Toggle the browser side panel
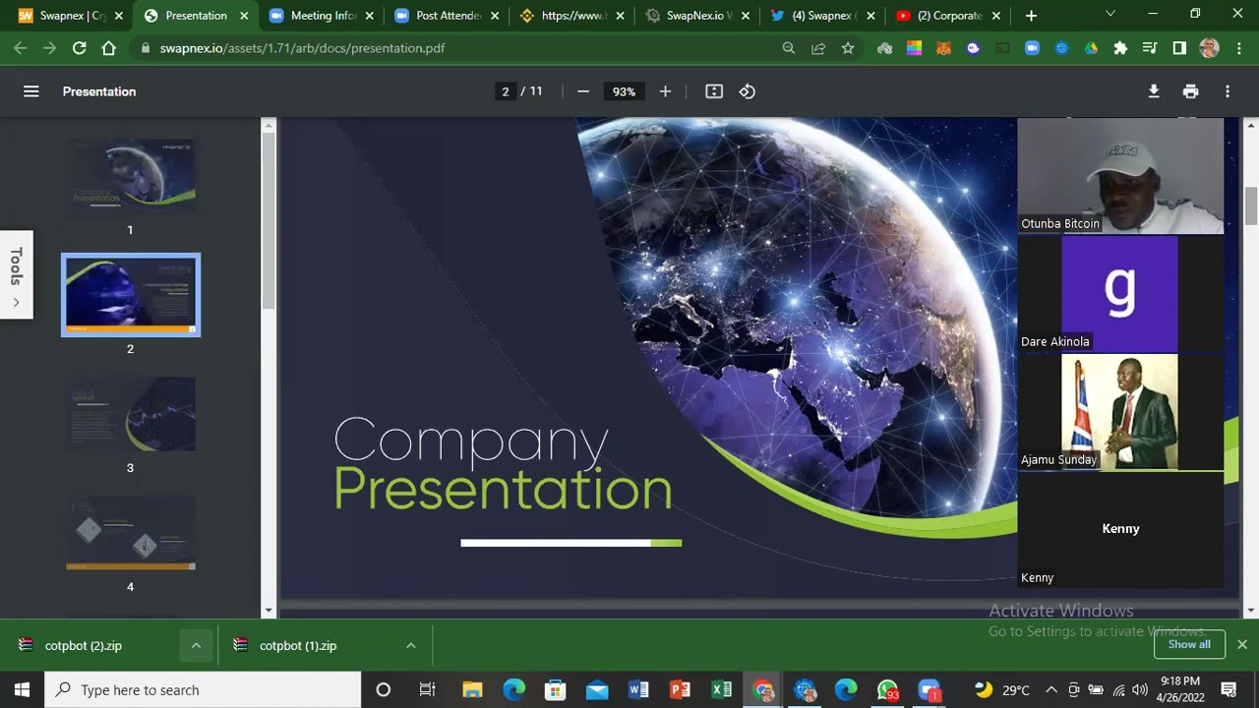 click(x=1179, y=48)
